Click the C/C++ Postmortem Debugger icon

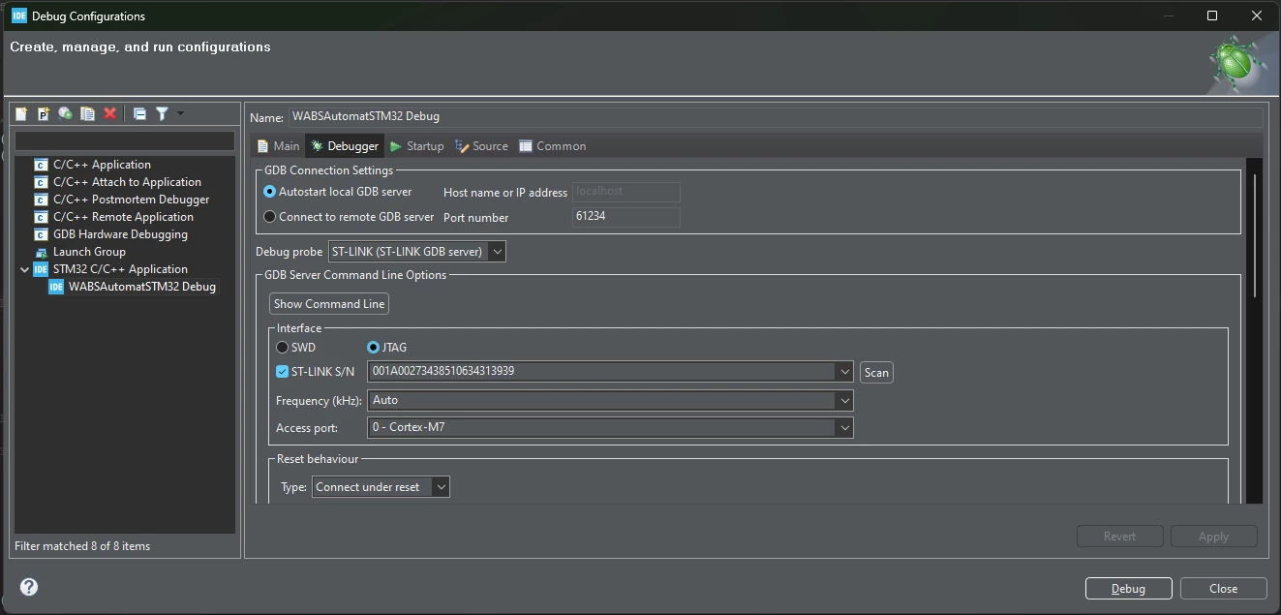pyautogui.click(x=41, y=200)
